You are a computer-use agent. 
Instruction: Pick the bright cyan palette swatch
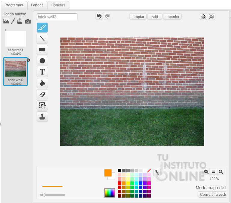136,183
